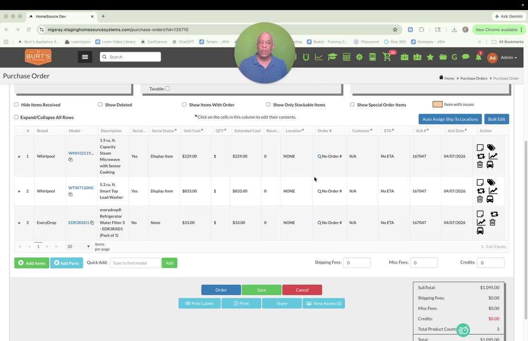Viewport: 528px width, 341px height.
Task: Open the hamburger menu button
Action: click(85, 57)
